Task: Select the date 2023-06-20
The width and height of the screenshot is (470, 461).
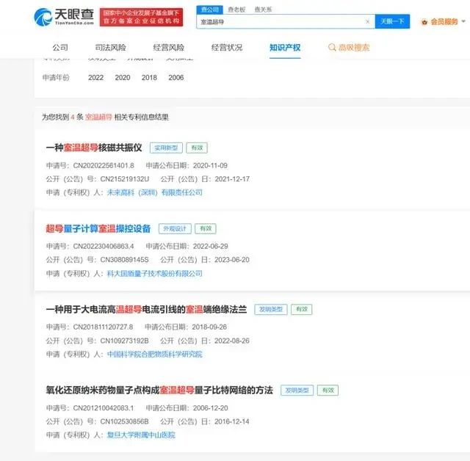Action: tap(232, 260)
